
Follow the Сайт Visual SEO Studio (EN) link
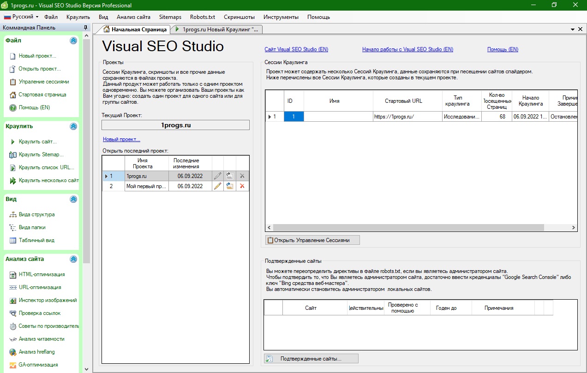pos(296,49)
